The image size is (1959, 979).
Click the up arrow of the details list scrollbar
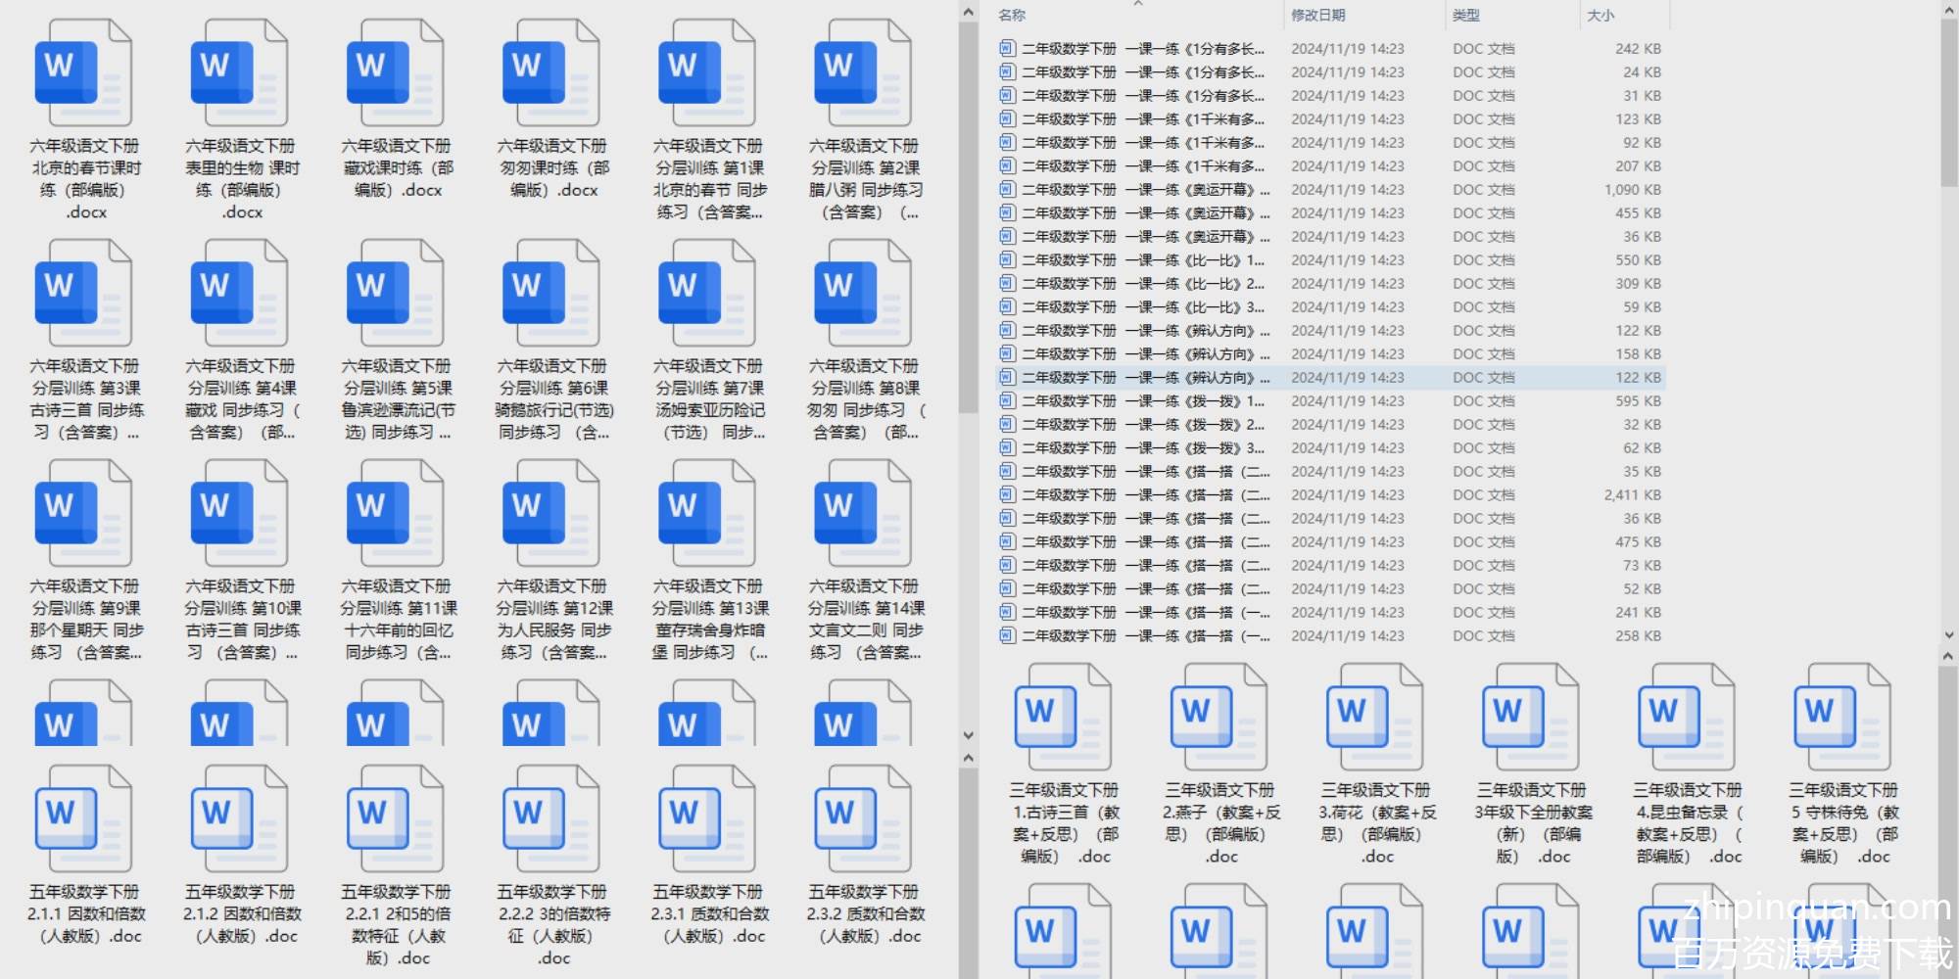tap(1948, 12)
